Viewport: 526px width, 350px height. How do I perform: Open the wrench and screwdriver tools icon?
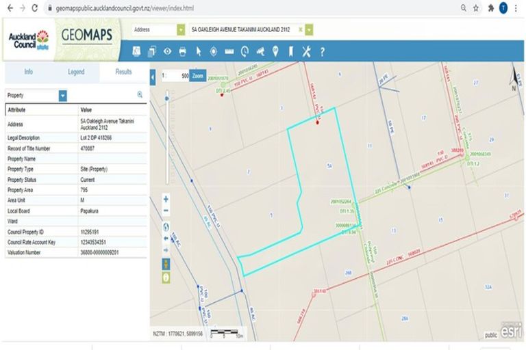306,51
